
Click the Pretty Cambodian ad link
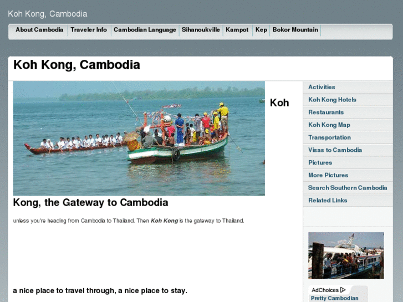click(334, 298)
